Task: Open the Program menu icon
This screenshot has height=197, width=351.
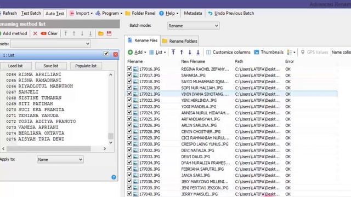Action: [x=98, y=13]
